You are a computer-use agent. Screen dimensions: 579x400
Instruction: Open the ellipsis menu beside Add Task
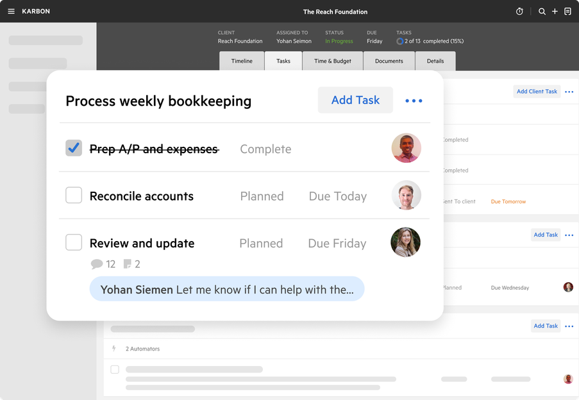tap(569, 235)
